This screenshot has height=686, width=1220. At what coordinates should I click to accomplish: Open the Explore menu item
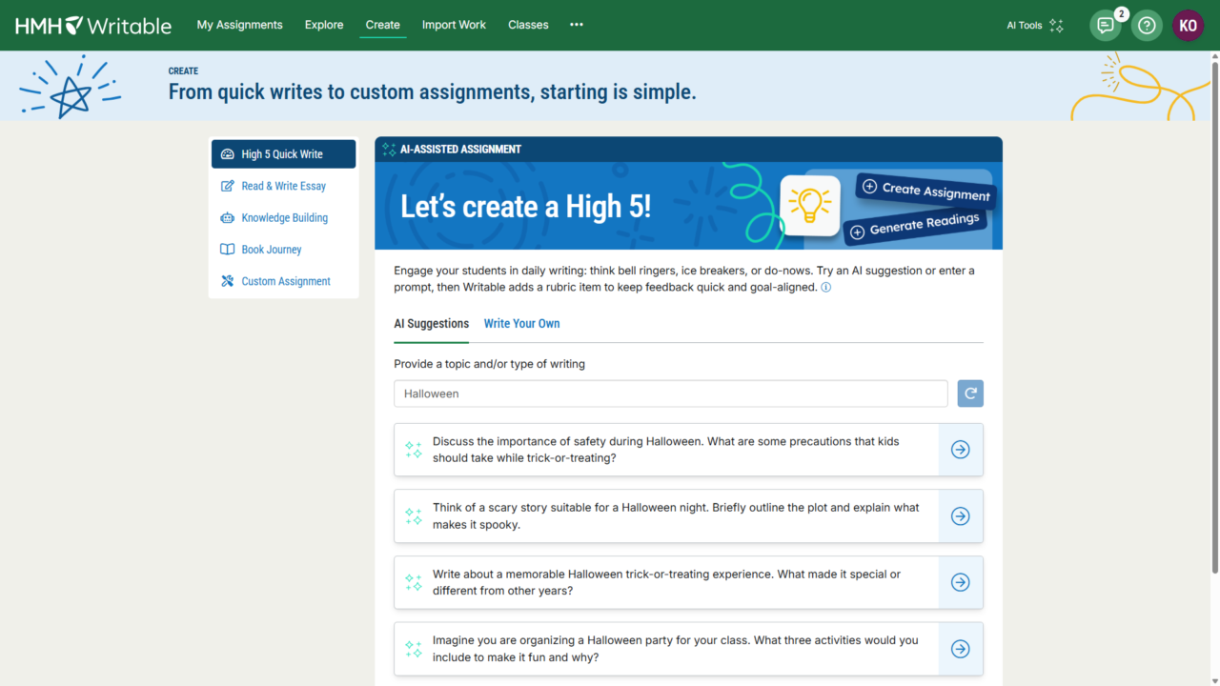[x=324, y=25]
